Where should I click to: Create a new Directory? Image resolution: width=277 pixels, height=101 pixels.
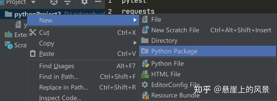208,41
